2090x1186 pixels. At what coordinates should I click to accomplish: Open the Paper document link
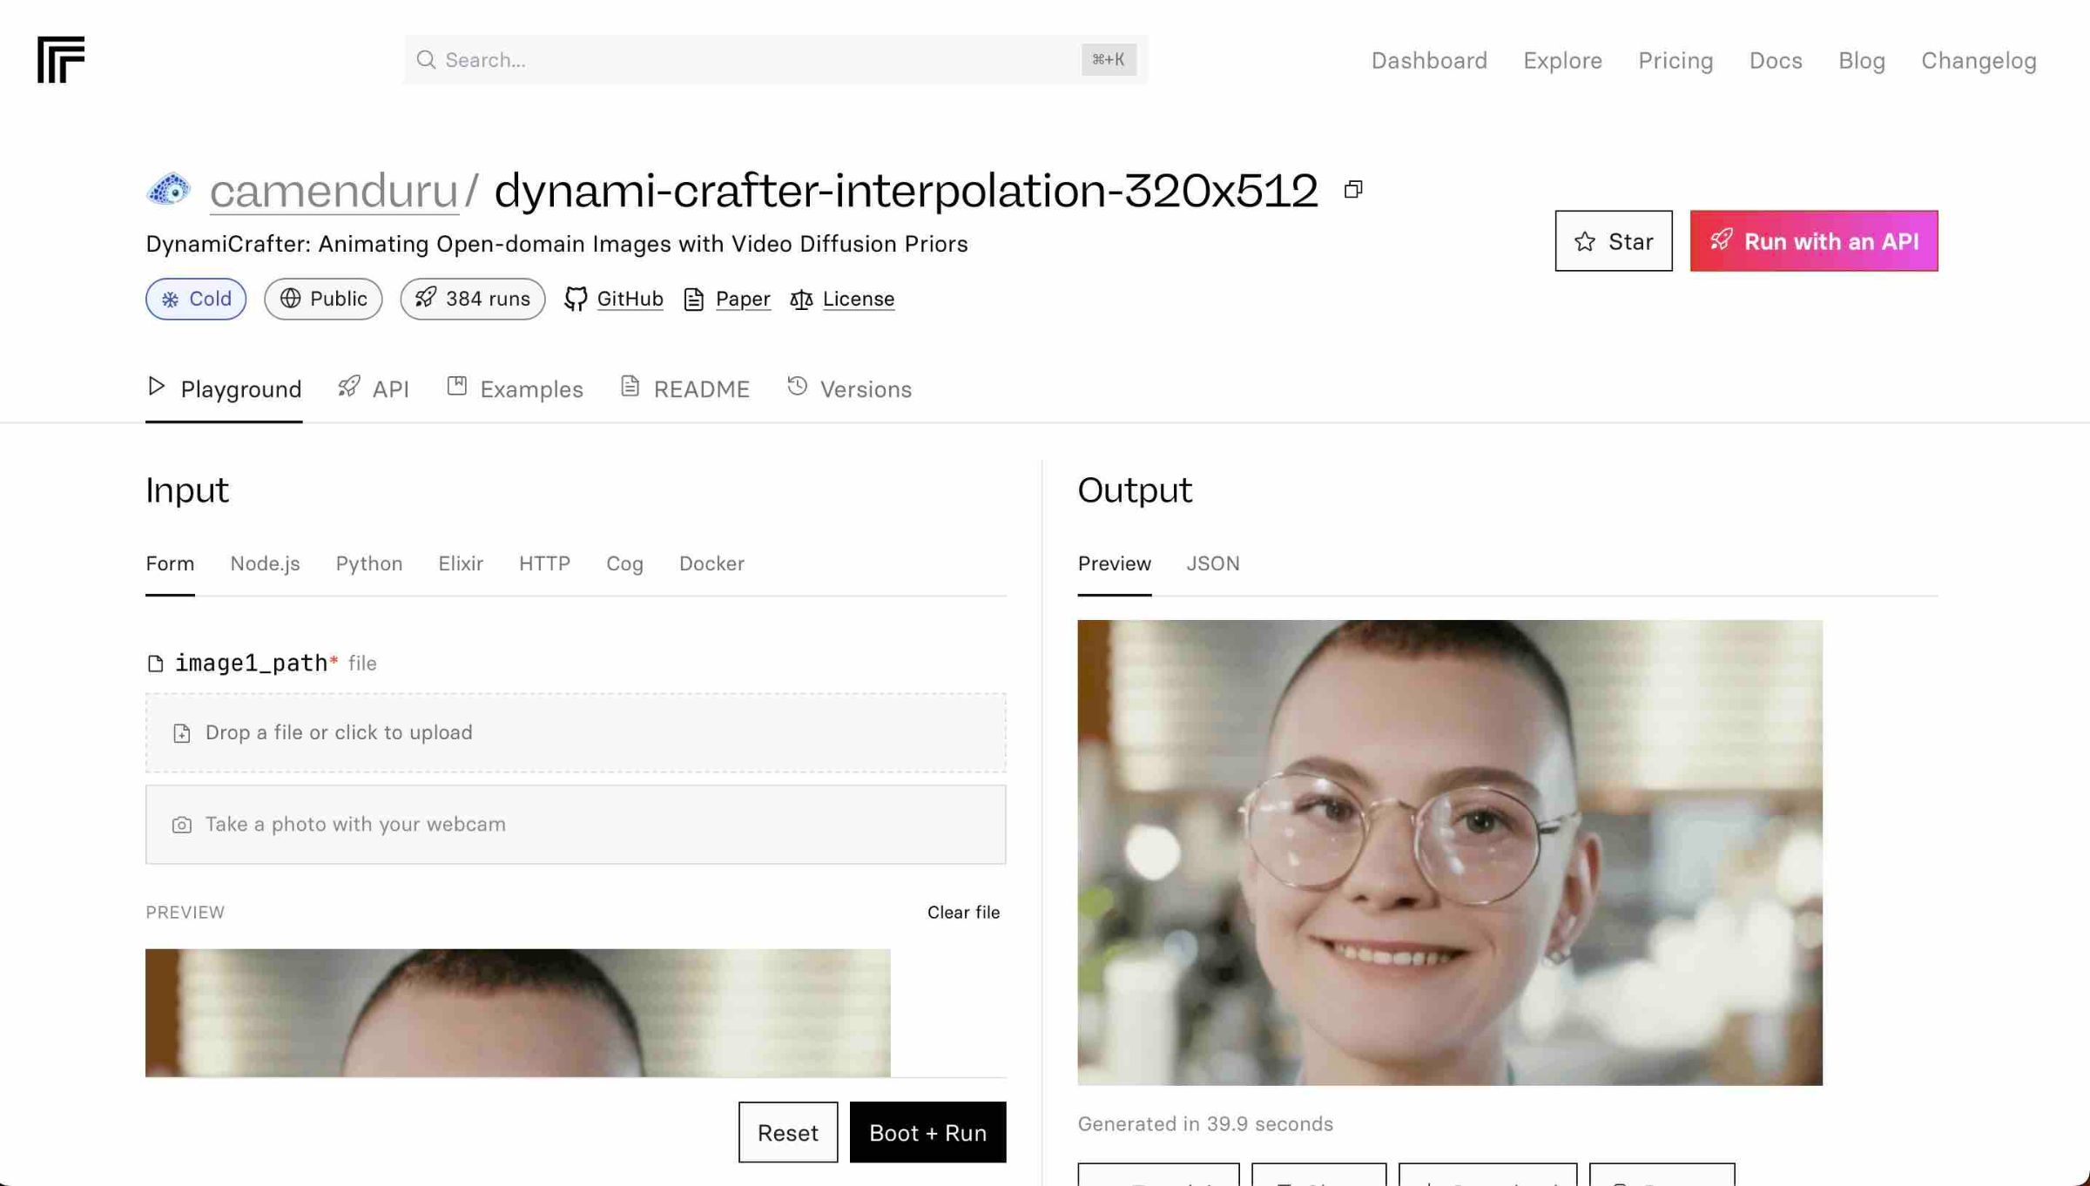point(742,299)
